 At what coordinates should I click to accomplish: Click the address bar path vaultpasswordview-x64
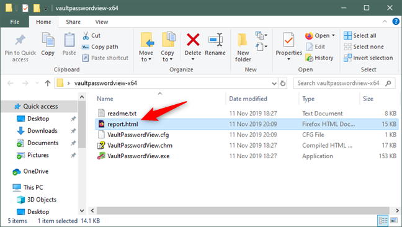click(x=105, y=83)
